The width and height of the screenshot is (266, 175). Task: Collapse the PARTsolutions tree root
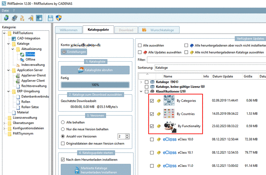(x=4, y=33)
